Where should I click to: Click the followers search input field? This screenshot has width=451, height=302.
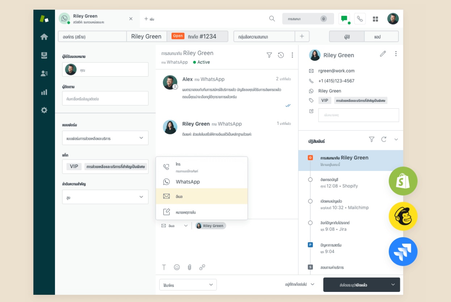(105, 98)
